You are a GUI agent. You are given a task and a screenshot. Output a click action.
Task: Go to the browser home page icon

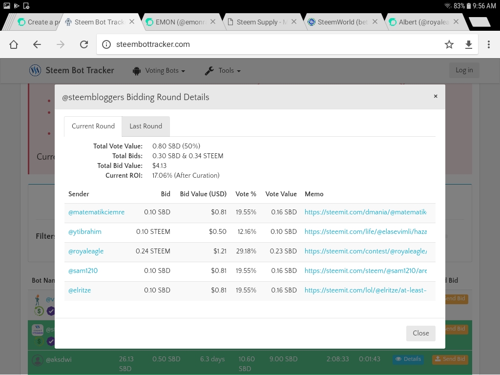(x=13, y=44)
